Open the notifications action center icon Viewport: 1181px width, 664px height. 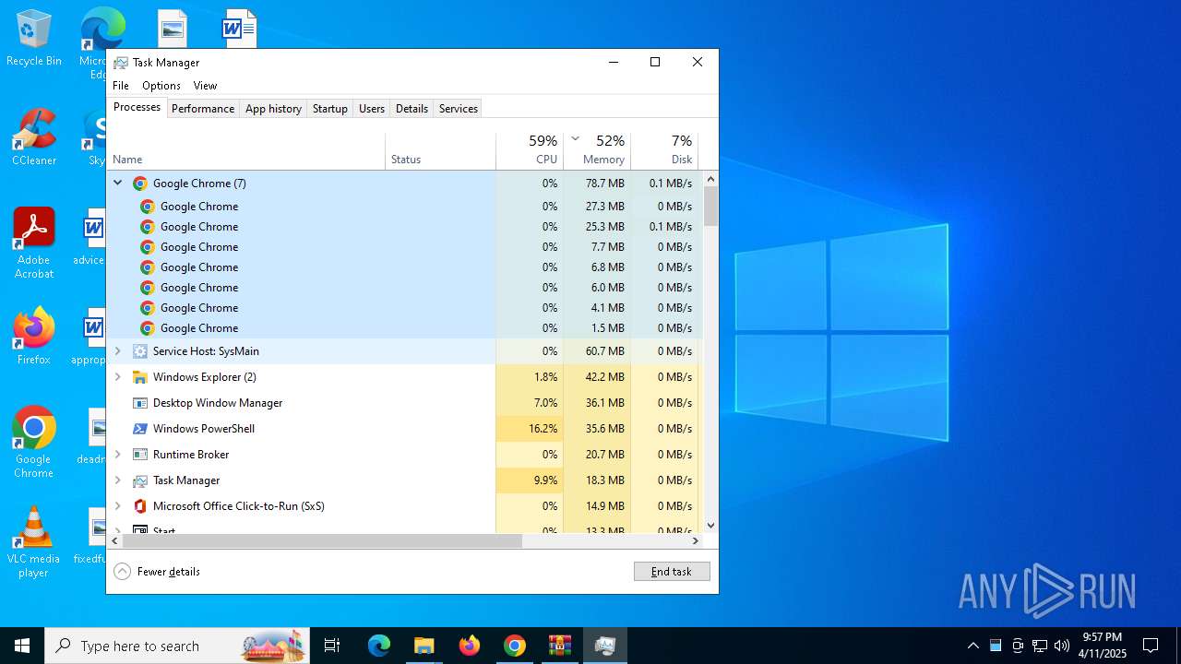[x=1151, y=646]
